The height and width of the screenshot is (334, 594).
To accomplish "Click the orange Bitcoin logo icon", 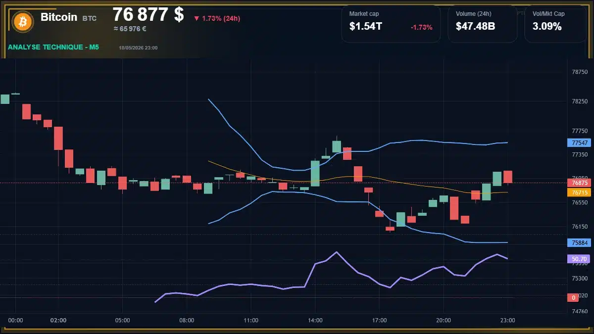I will click(22, 21).
